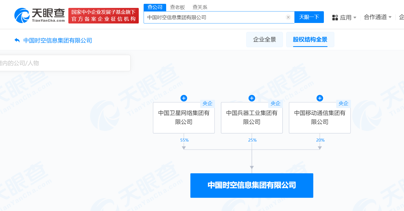
Task: Click the 中国时空信息集团有限公司 breadcrumb link
Action: click(58, 41)
